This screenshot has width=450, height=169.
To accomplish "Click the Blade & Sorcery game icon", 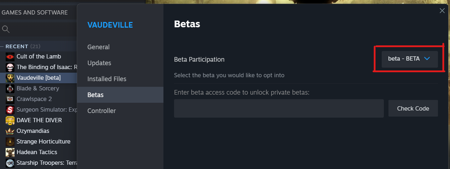I will click(10, 88).
